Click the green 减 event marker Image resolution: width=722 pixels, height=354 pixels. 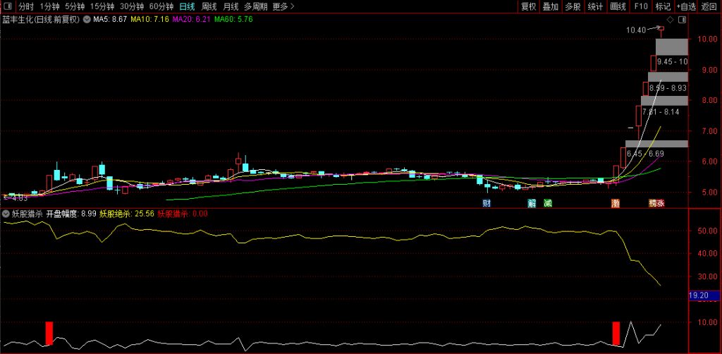click(547, 203)
